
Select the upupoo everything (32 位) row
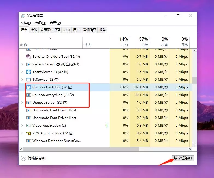click(105, 95)
